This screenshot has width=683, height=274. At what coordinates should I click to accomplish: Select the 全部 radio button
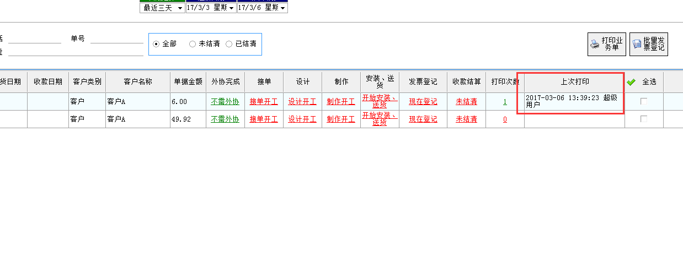click(x=156, y=44)
